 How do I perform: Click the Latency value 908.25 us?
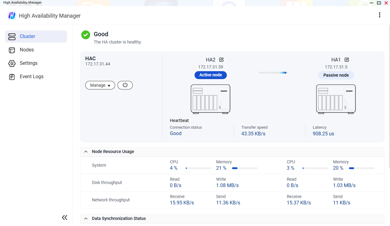(x=323, y=134)
